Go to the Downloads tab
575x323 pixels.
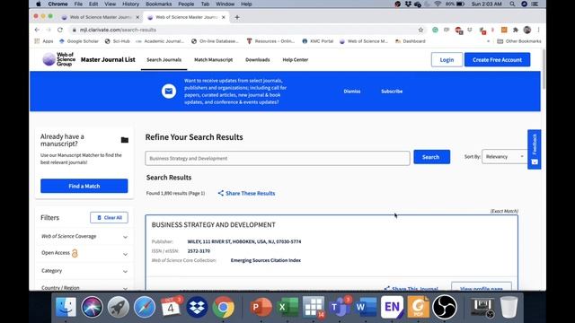[258, 60]
